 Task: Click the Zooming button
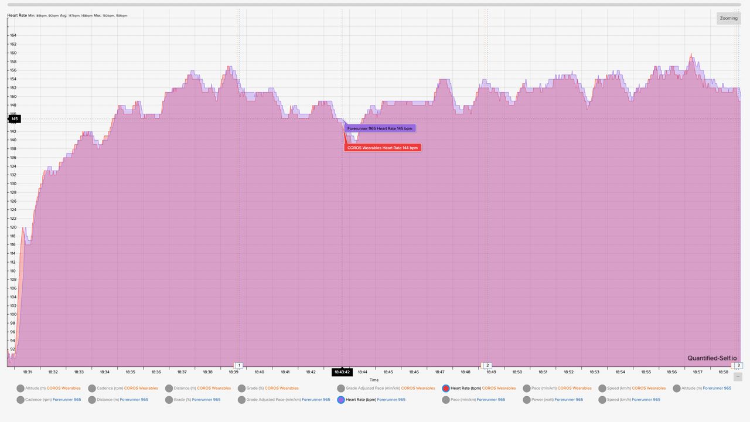click(729, 18)
